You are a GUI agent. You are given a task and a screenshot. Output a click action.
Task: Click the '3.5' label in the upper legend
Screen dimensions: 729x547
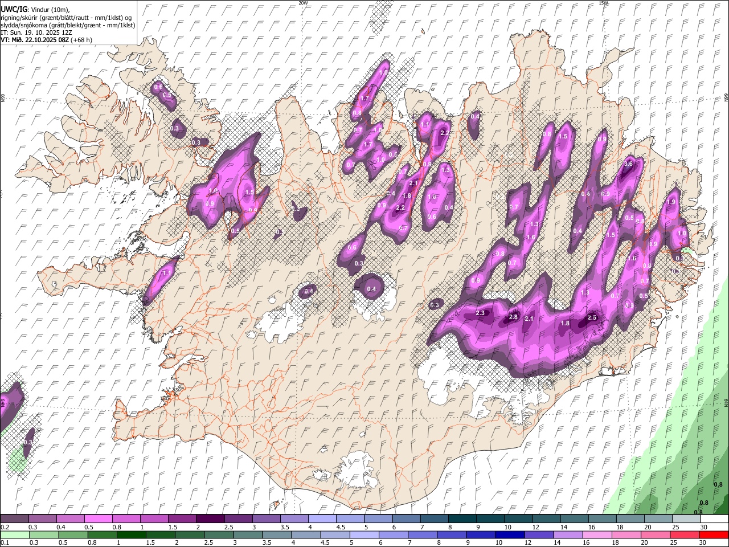[x=285, y=527]
